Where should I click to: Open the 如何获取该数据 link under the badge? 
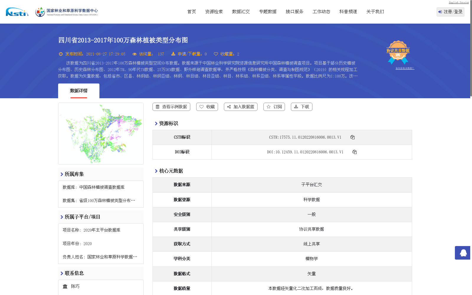(x=405, y=68)
